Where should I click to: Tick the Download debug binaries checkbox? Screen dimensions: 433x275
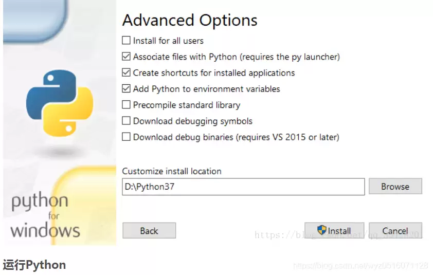click(x=127, y=137)
